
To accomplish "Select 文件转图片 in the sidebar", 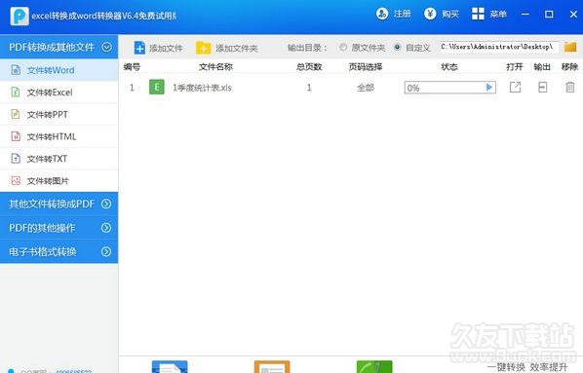I will pyautogui.click(x=59, y=181).
